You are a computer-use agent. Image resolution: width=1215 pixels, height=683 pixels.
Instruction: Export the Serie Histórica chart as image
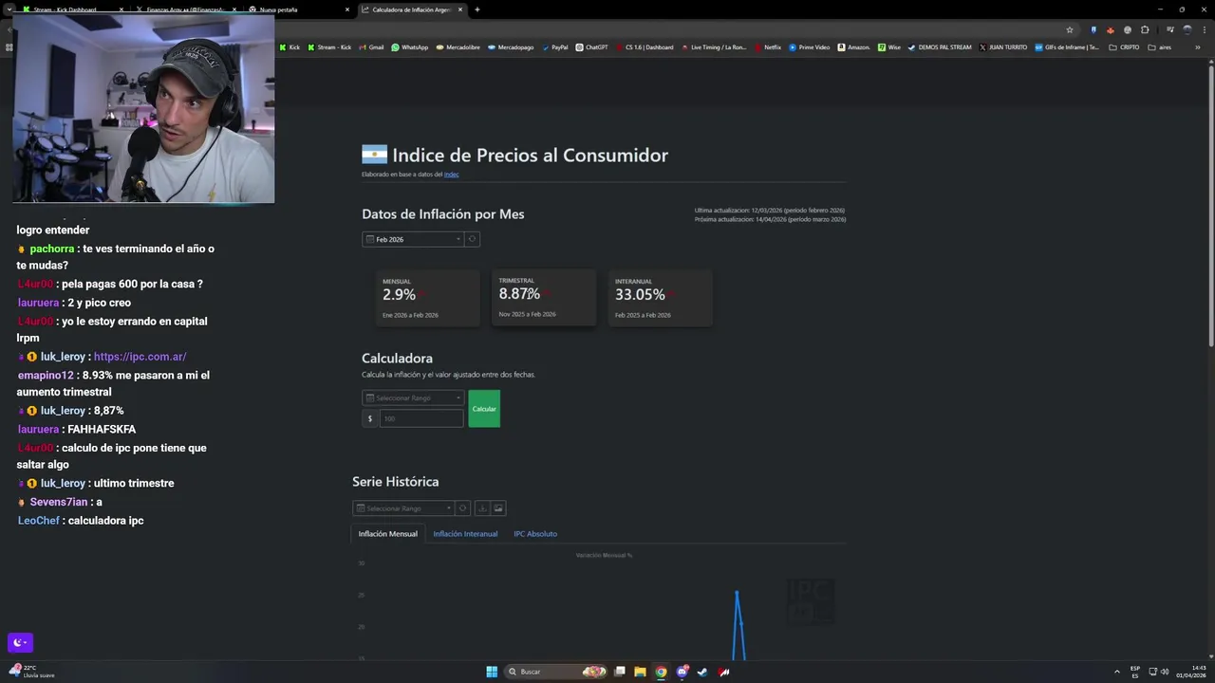pos(498,508)
